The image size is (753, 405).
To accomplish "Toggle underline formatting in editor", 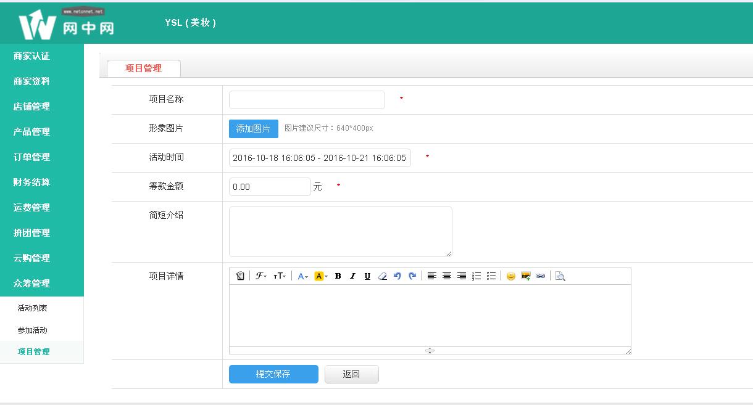I will (367, 276).
